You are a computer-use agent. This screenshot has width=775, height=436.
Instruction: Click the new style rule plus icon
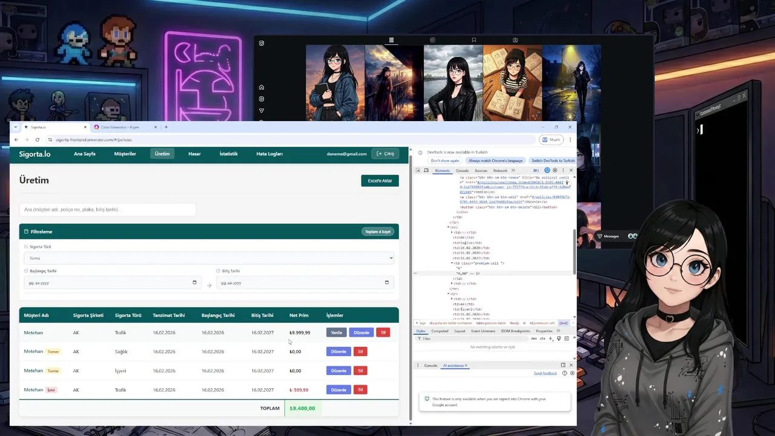tap(550, 339)
